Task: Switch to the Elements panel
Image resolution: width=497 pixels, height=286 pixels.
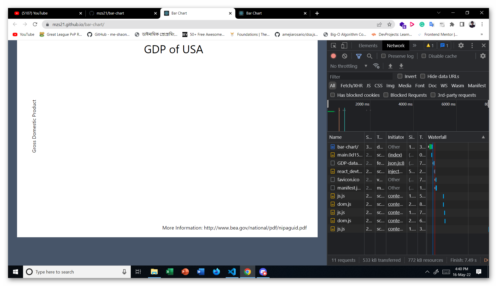Action: coord(368,45)
